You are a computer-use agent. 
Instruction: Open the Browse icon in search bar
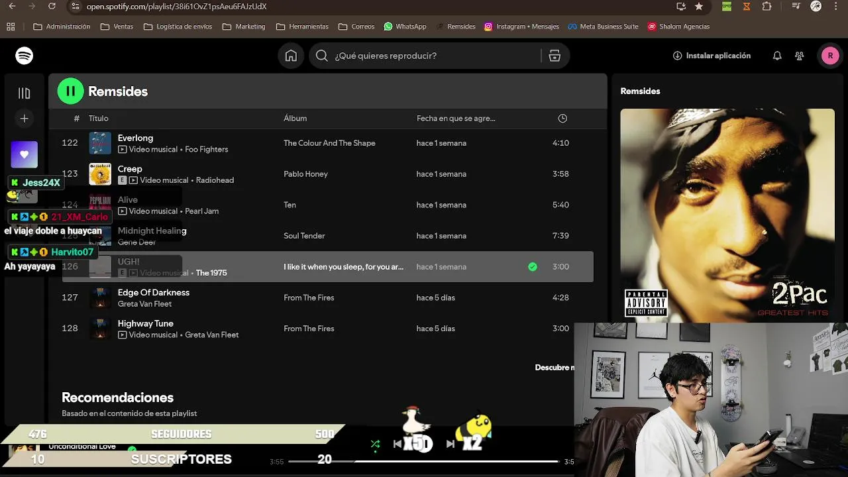tap(555, 56)
